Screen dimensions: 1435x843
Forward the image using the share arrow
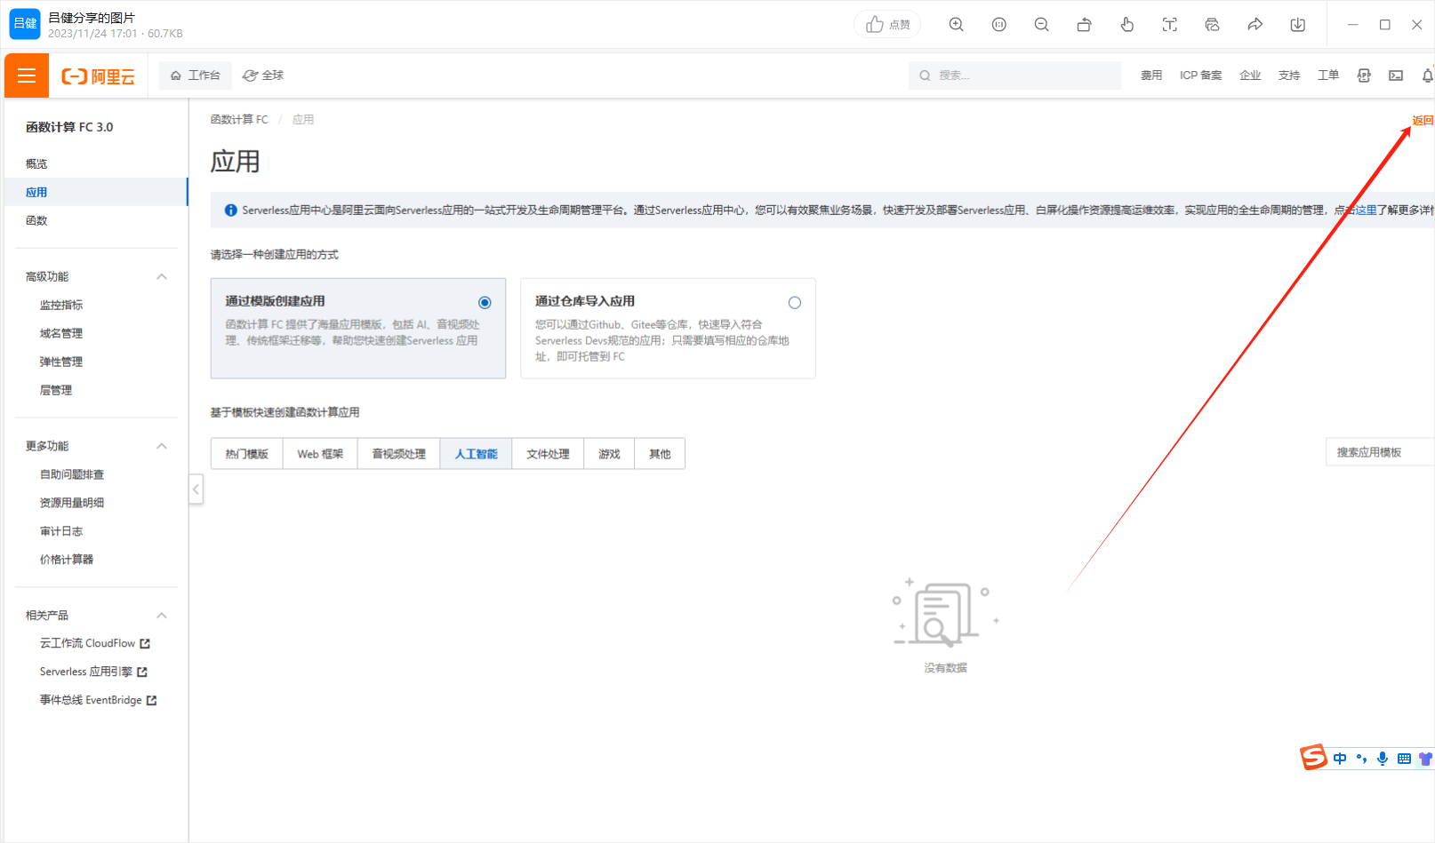click(x=1255, y=25)
